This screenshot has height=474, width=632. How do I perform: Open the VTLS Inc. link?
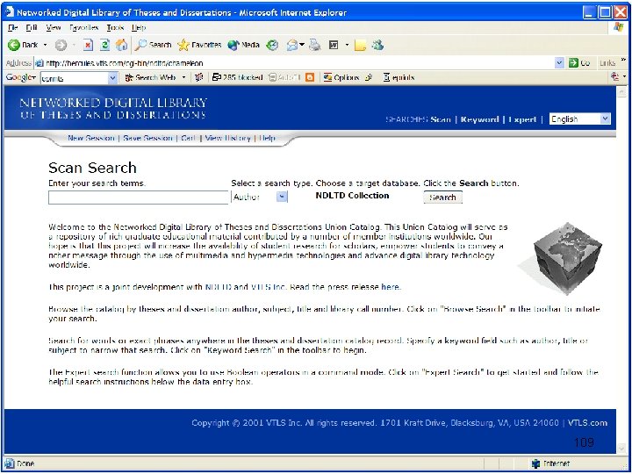pos(269,287)
